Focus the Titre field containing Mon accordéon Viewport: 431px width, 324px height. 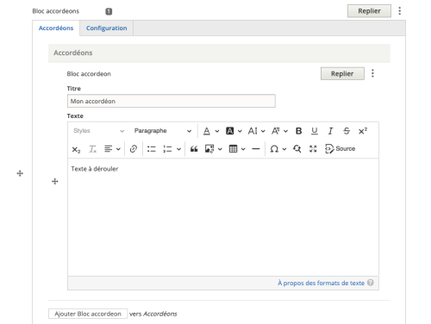[172, 101]
